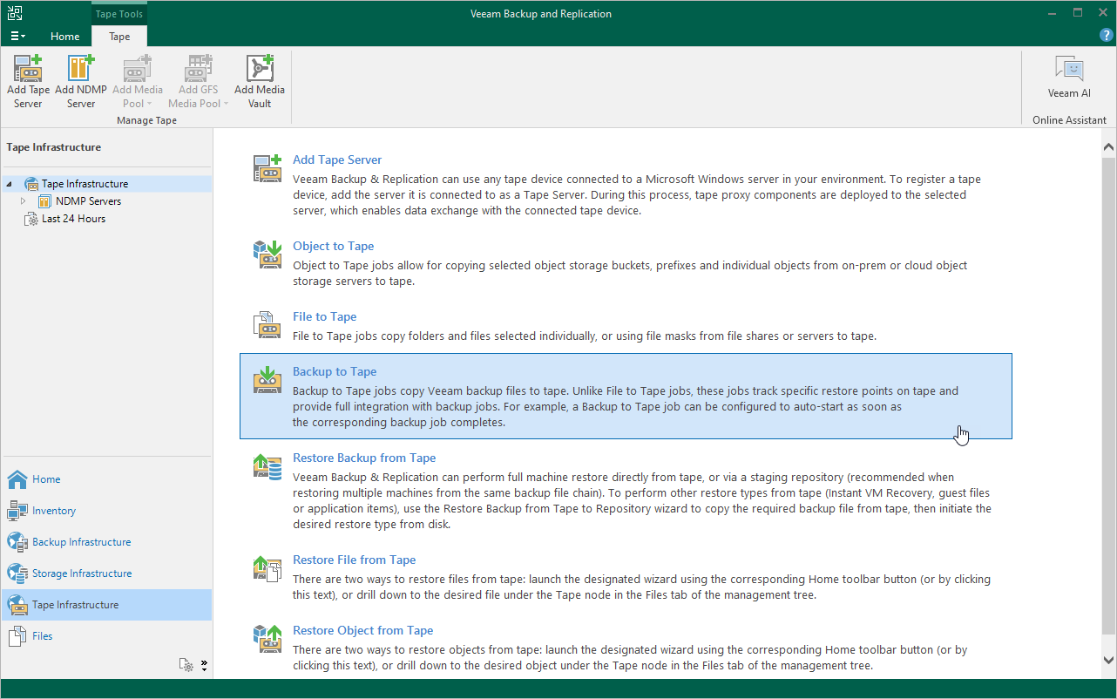Click the Add GFS Media Pool ribbon button
Screen dimensions: 1117x699
[x=198, y=81]
